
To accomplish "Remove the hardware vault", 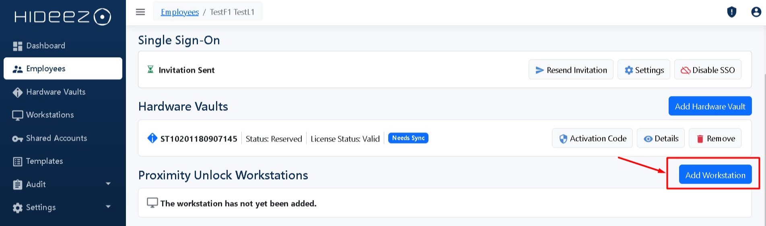I will coord(715,138).
